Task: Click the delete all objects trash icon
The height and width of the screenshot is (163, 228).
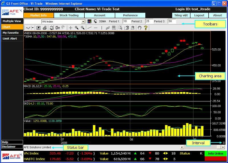Action: pyautogui.click(x=133, y=28)
